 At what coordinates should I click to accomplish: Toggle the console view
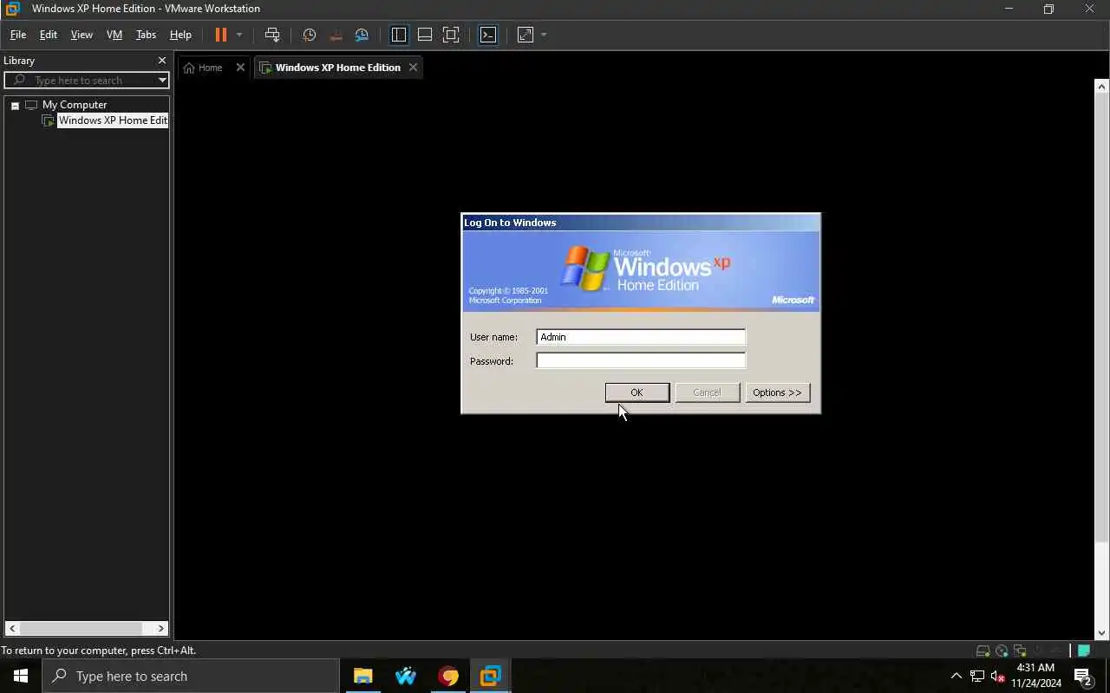488,35
